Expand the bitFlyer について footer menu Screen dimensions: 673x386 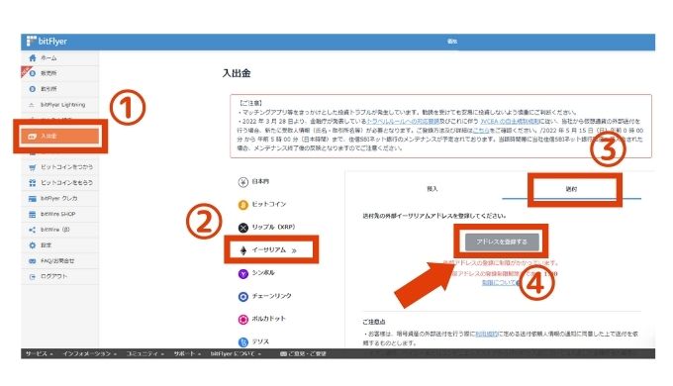(237, 353)
